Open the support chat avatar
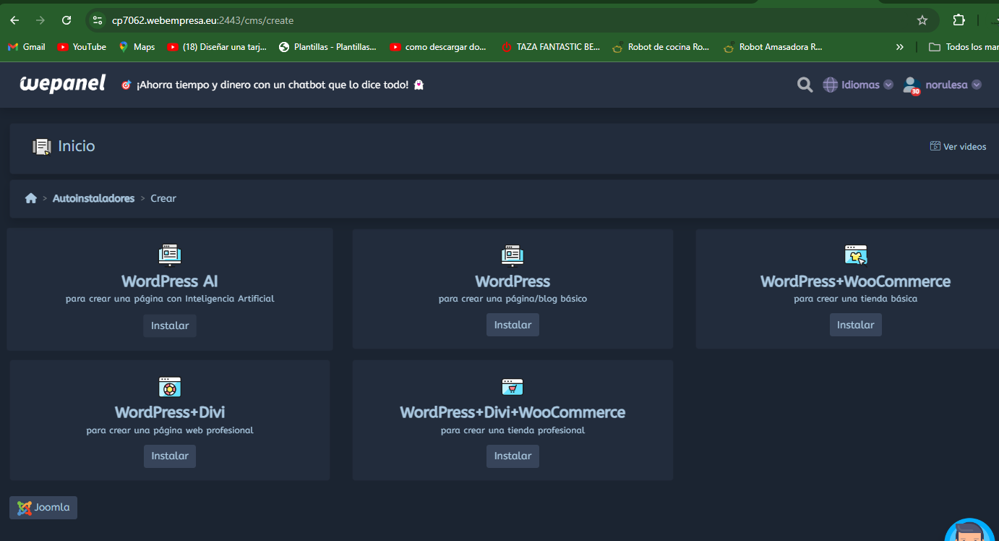 click(969, 530)
